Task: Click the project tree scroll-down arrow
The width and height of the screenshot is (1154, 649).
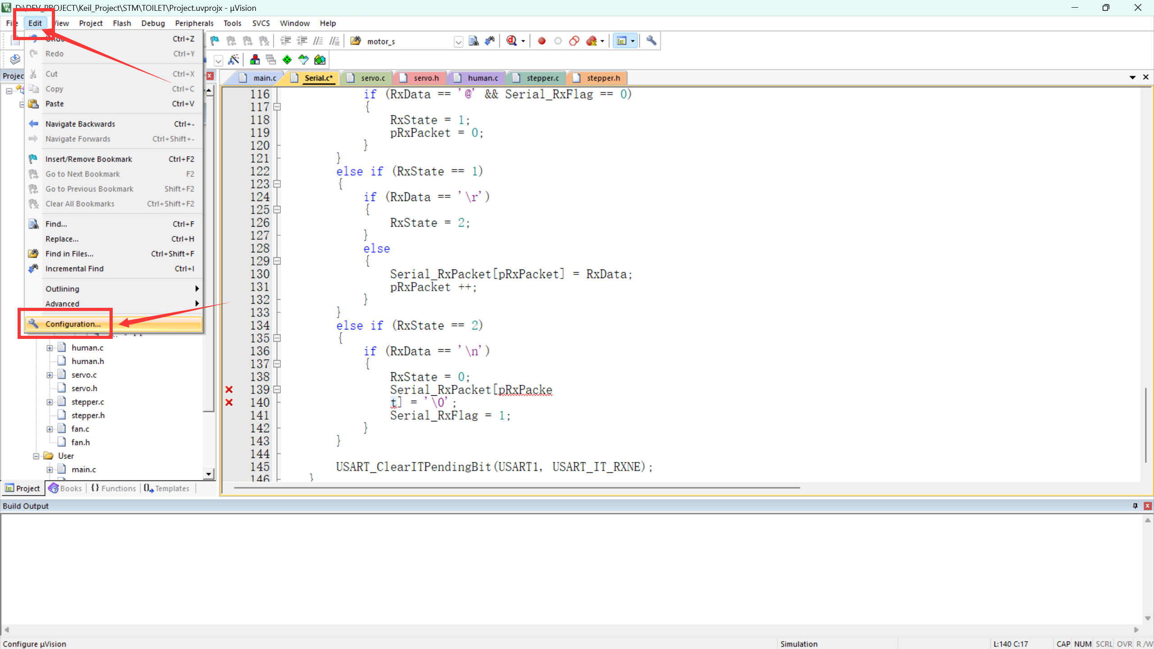Action: 208,474
